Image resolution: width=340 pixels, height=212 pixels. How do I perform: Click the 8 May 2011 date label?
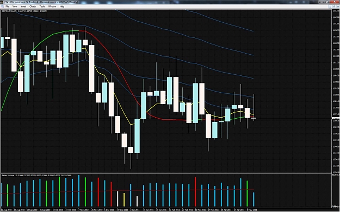(x=252, y=210)
